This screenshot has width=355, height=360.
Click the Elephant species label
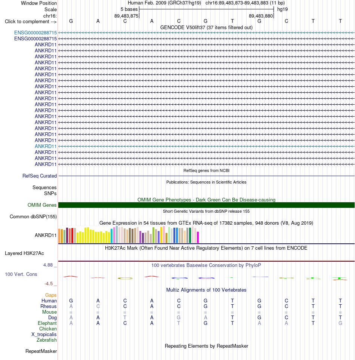point(47,323)
